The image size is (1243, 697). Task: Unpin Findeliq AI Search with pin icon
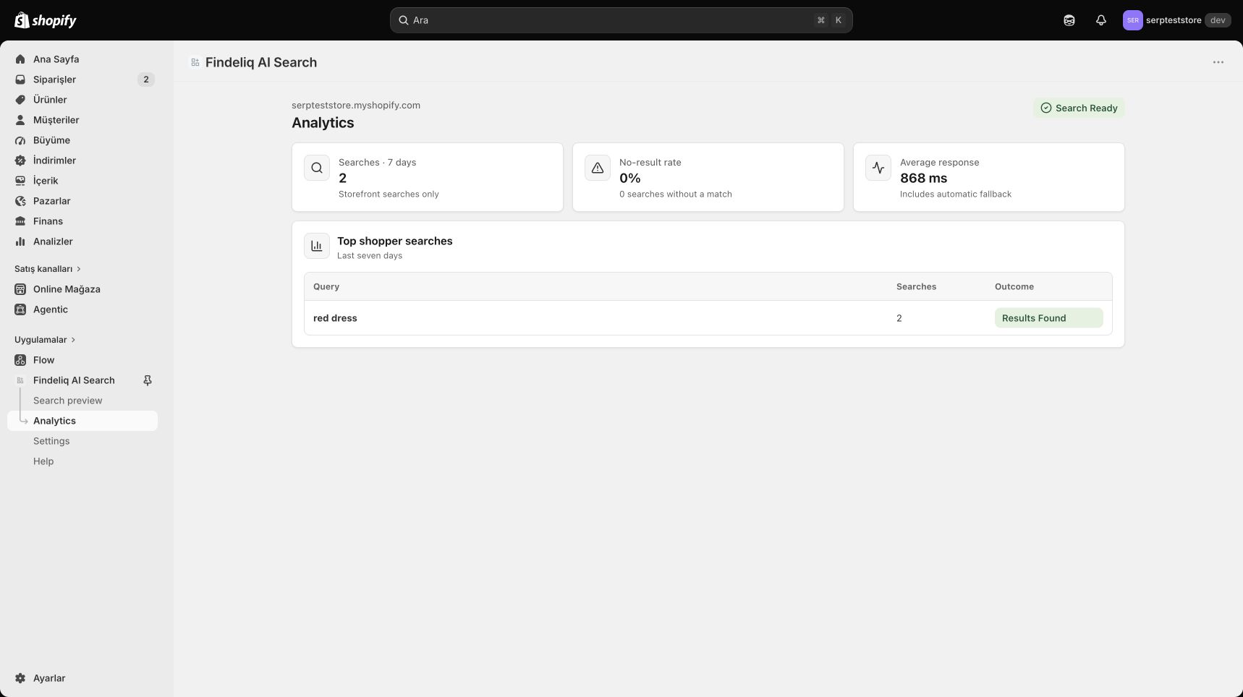(x=148, y=380)
